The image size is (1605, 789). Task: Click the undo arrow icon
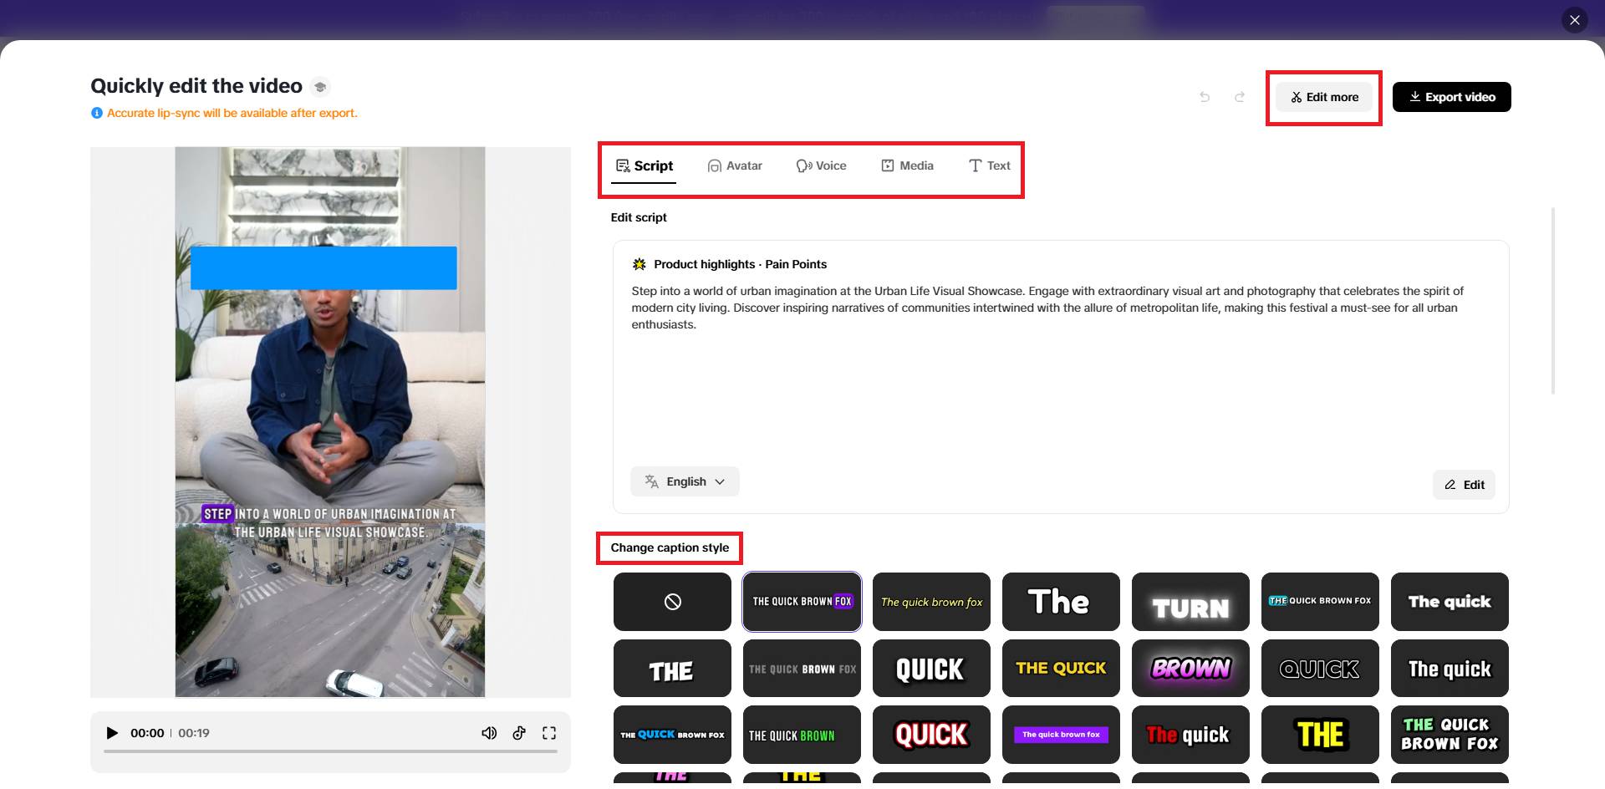pyautogui.click(x=1205, y=97)
